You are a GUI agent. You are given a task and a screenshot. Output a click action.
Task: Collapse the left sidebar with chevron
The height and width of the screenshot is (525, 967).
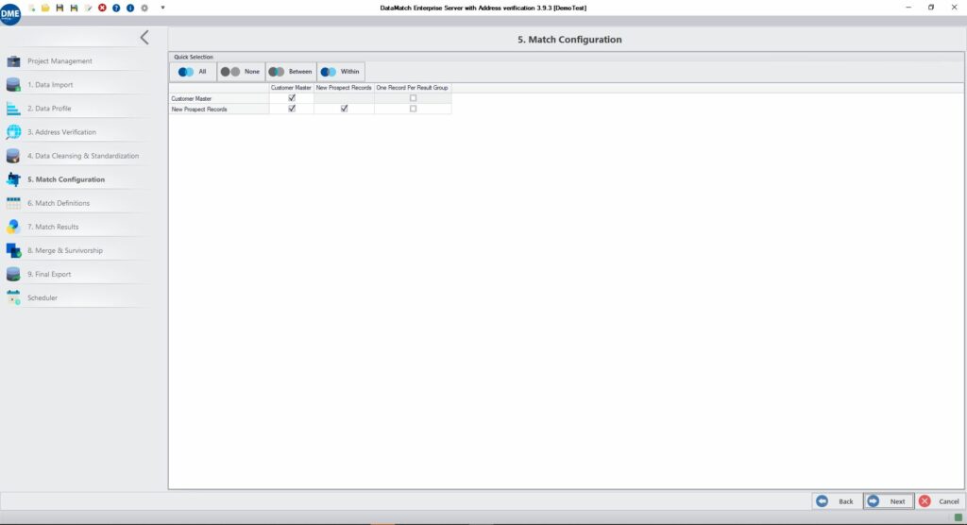[144, 38]
